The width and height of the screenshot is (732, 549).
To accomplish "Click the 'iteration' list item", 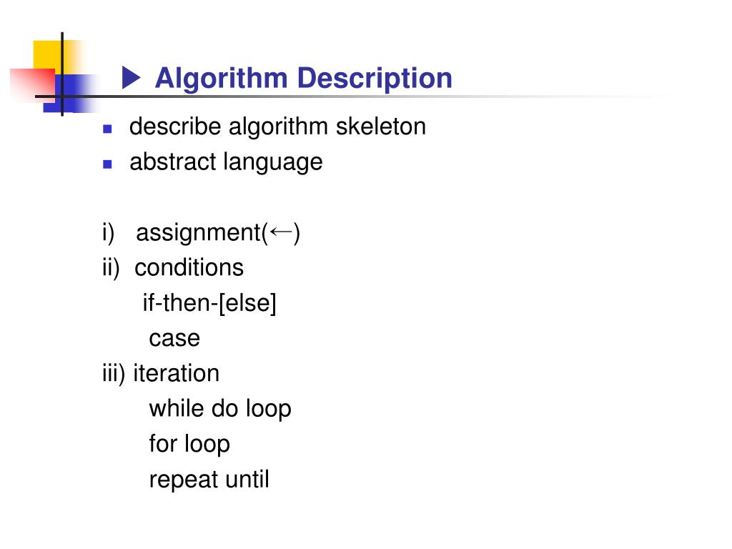I will click(x=176, y=373).
